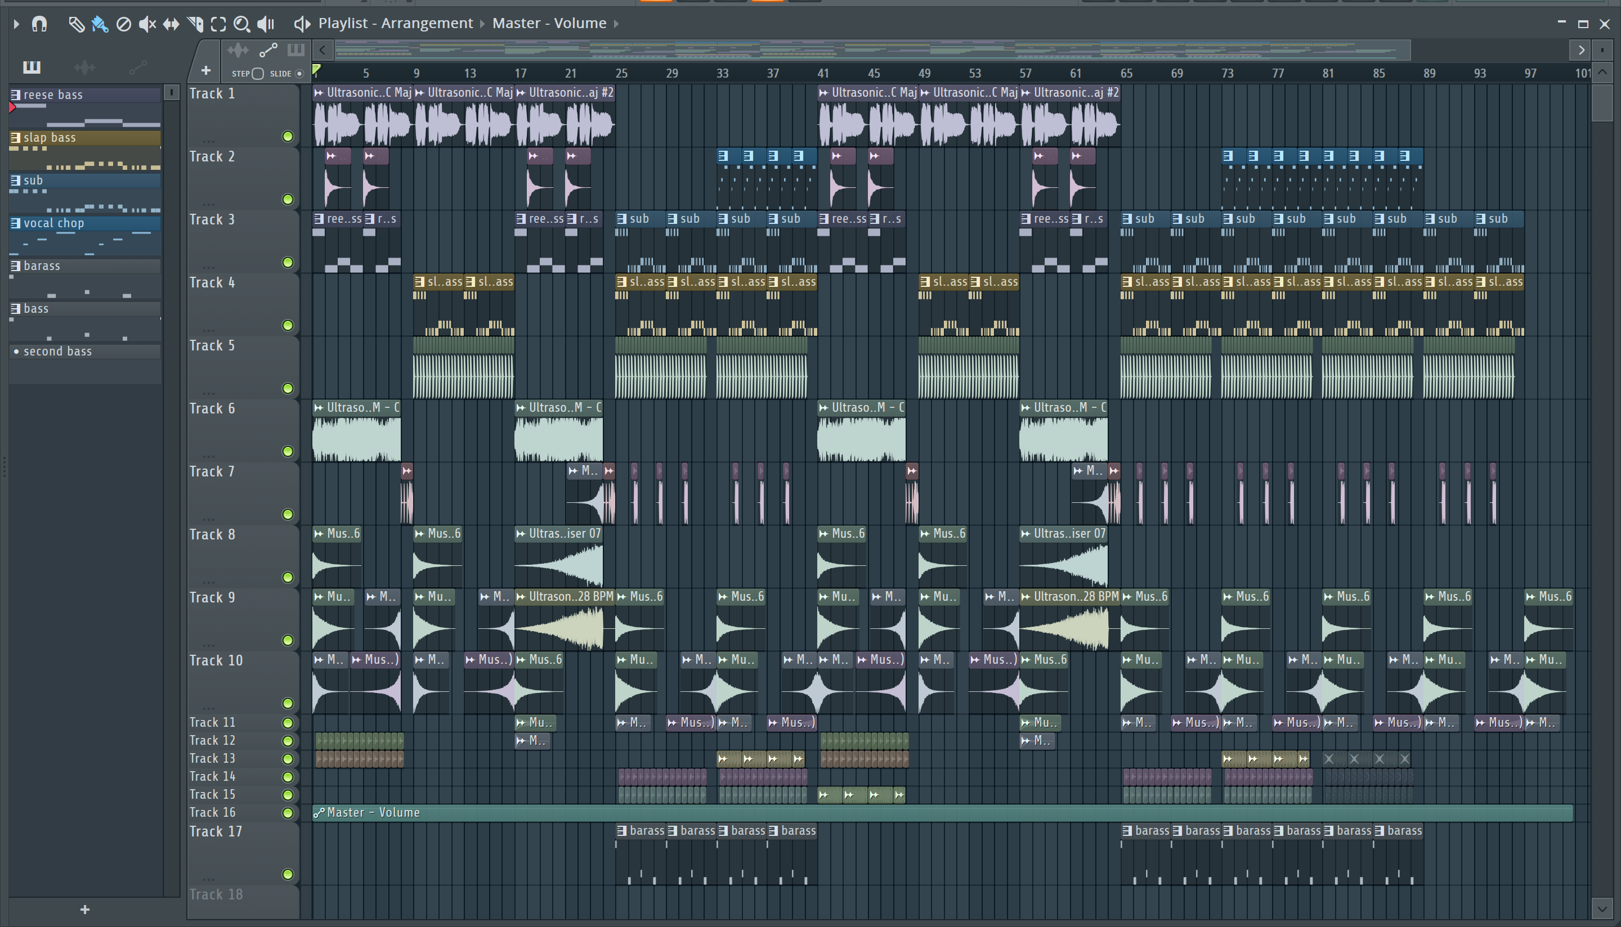The height and width of the screenshot is (927, 1621).
Task: Mute Track 13 with its green LED
Action: point(288,759)
